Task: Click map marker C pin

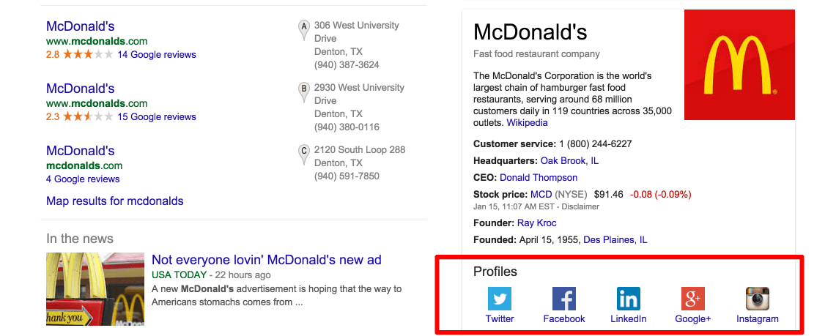Action: click(x=303, y=154)
